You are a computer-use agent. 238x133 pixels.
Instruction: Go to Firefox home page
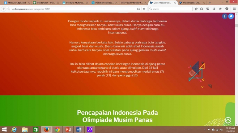[220, 9]
